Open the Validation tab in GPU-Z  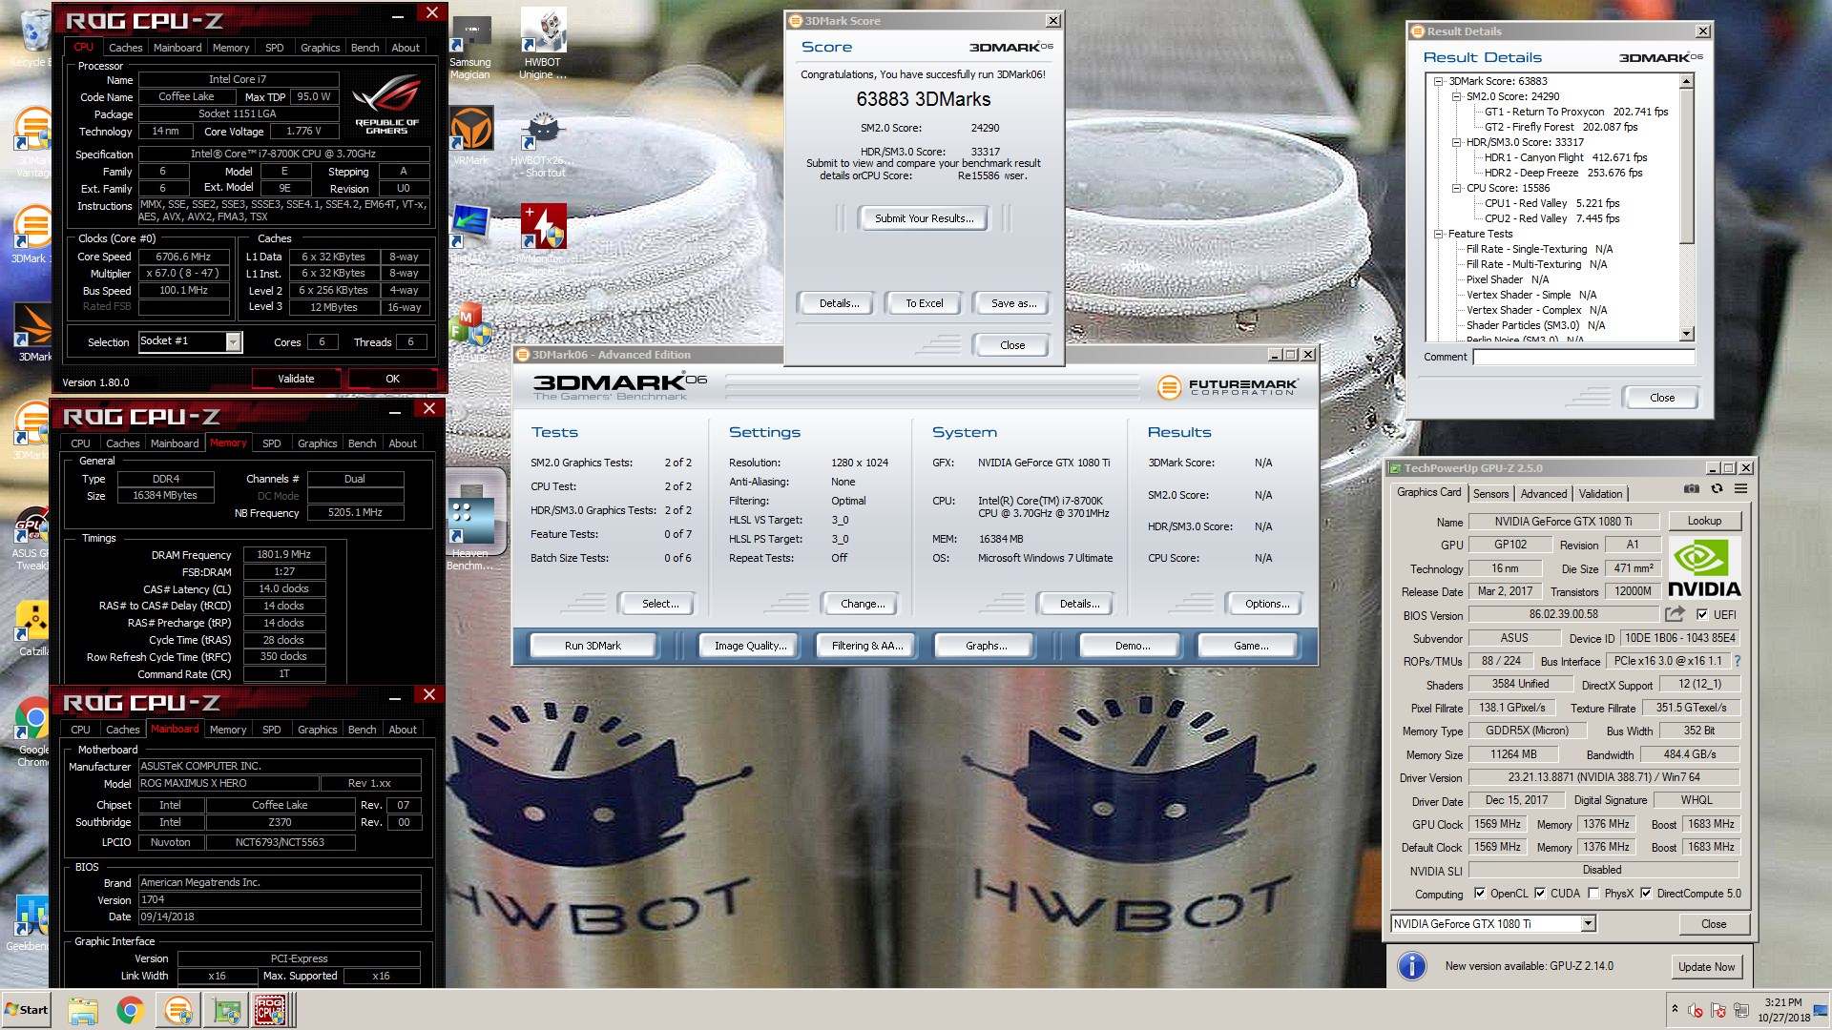[1600, 493]
